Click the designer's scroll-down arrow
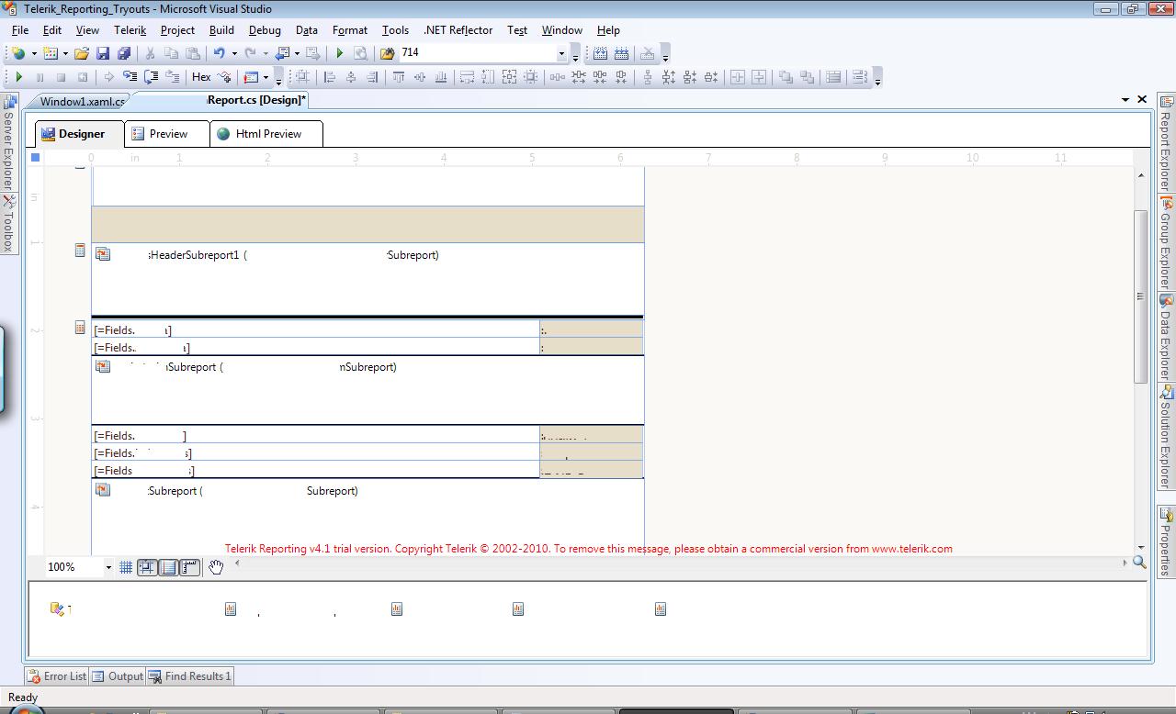1176x714 pixels. coord(1140,547)
